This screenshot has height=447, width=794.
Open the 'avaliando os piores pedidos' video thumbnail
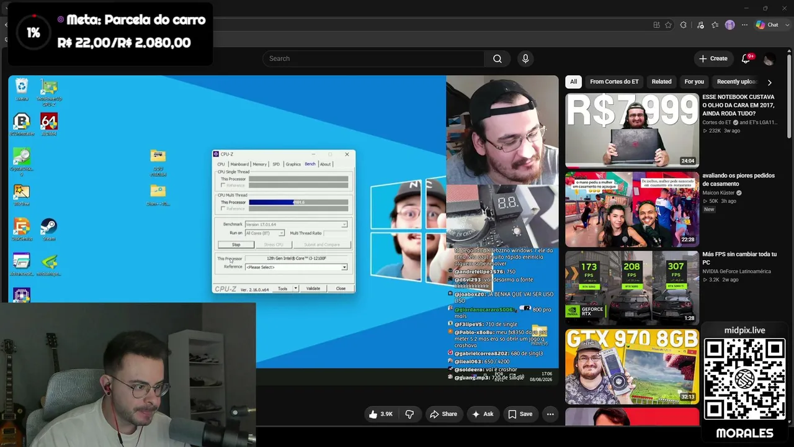[x=632, y=209]
